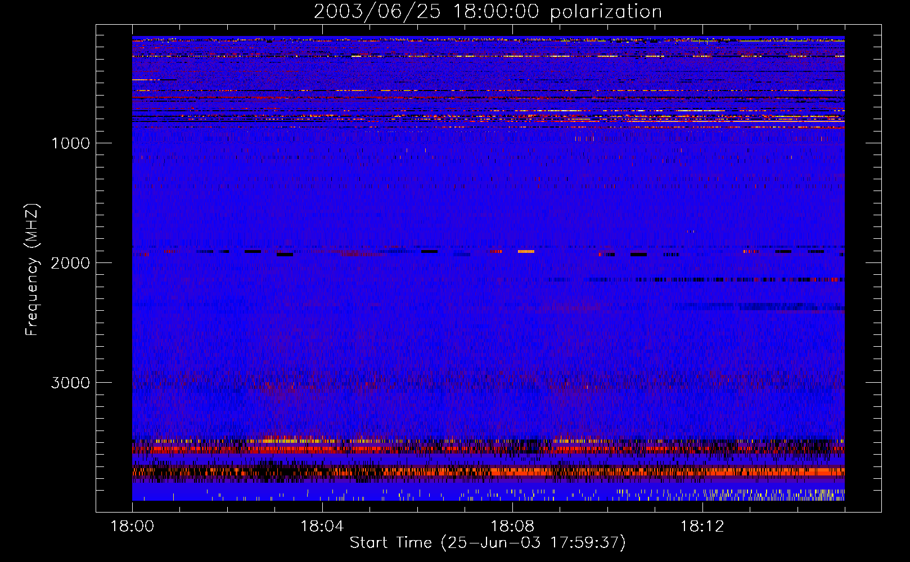
Task: Click the 3000 frequency tick label
Action: 70,383
